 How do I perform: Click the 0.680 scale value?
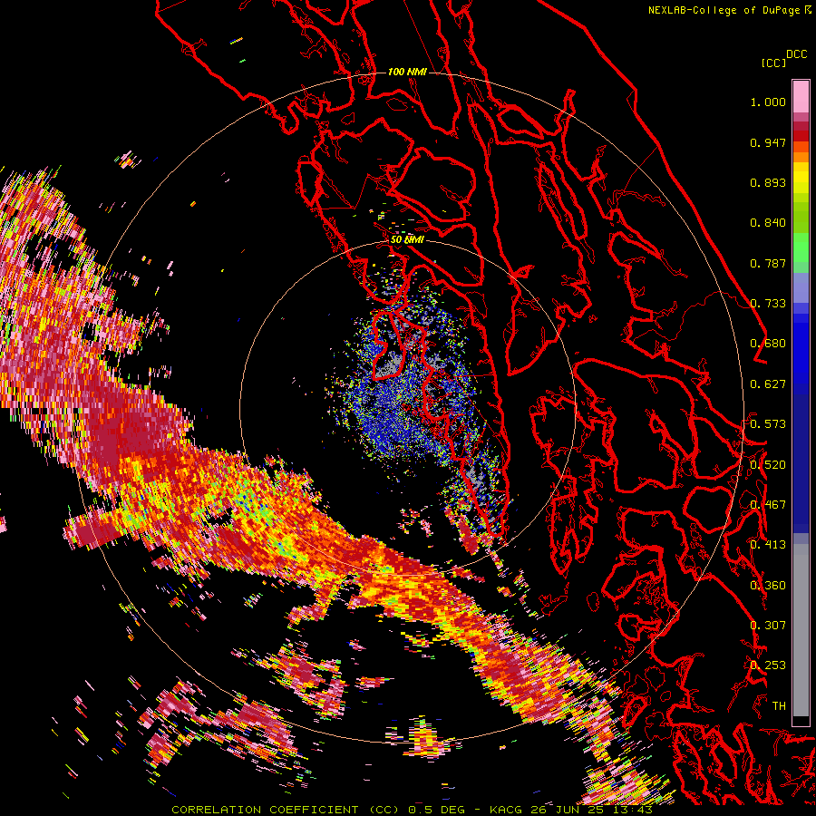tap(768, 344)
